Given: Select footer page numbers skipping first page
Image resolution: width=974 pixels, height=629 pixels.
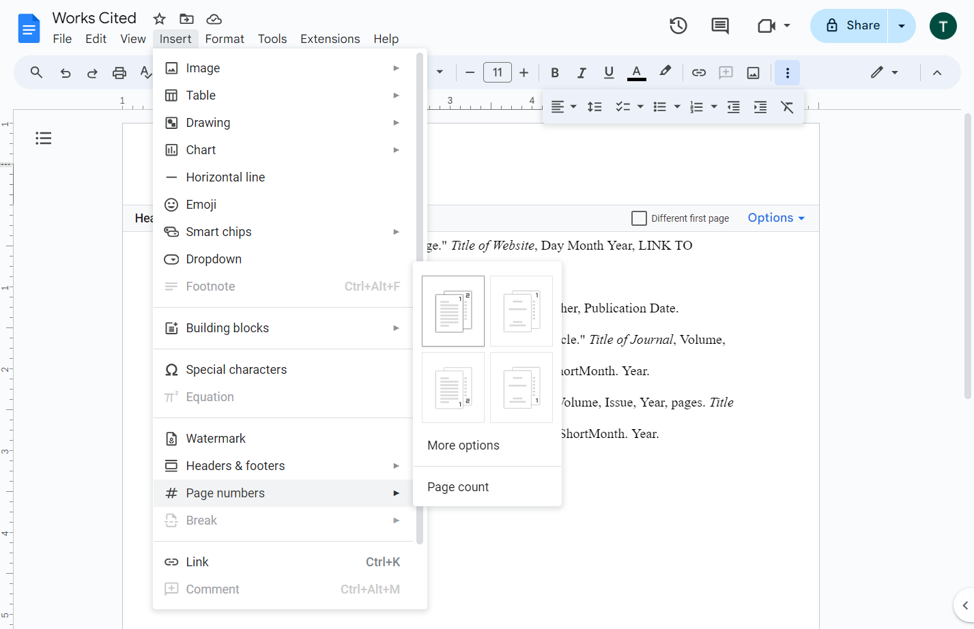Looking at the screenshot, I should pos(521,387).
